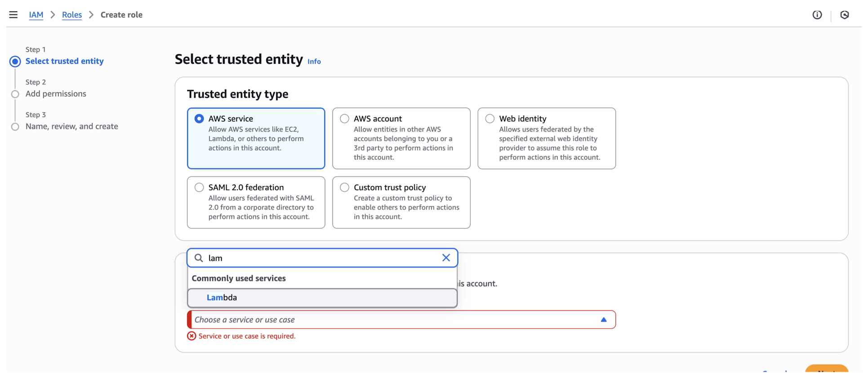Choose Web identity trusted entity type
This screenshot has height=373, width=863.
[489, 119]
